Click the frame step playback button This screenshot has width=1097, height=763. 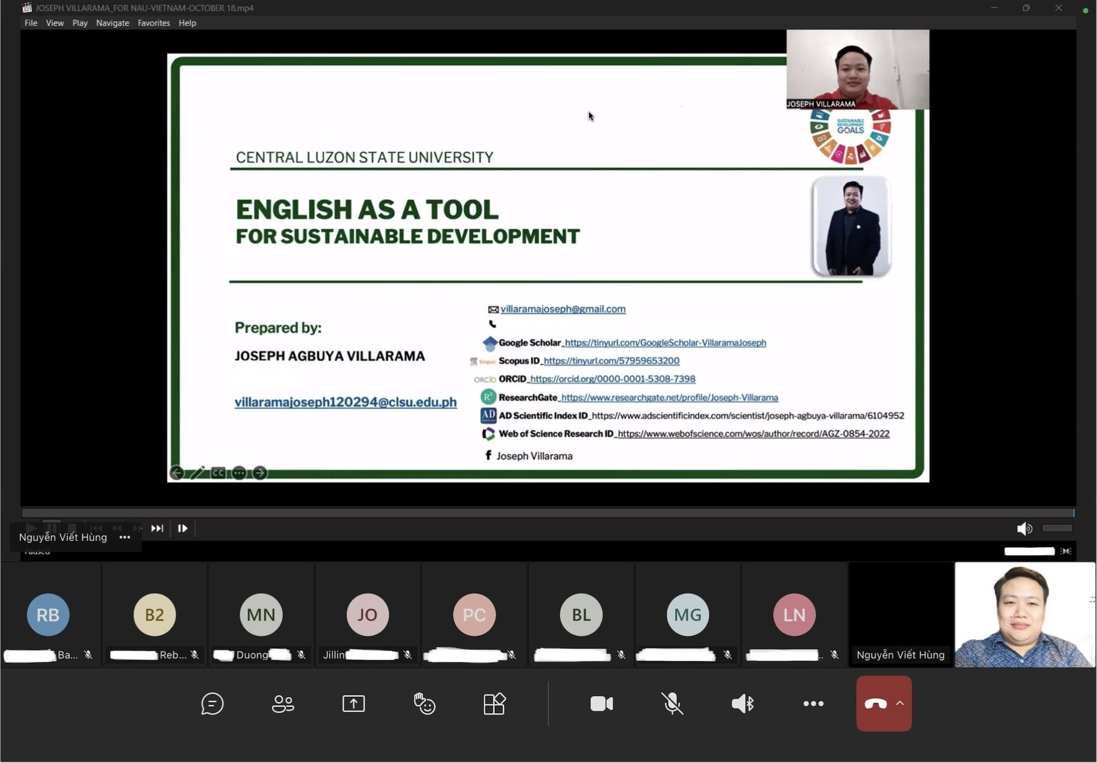pos(182,528)
